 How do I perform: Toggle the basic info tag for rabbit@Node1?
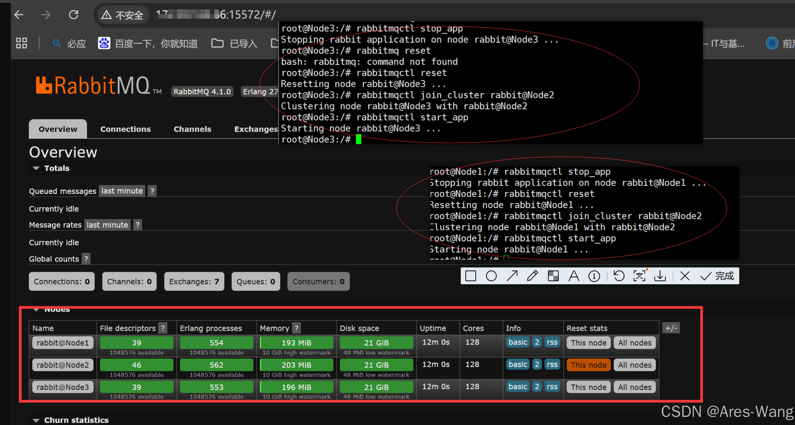coord(518,342)
